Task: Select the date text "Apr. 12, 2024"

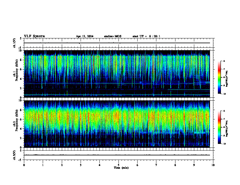Action: coord(85,36)
